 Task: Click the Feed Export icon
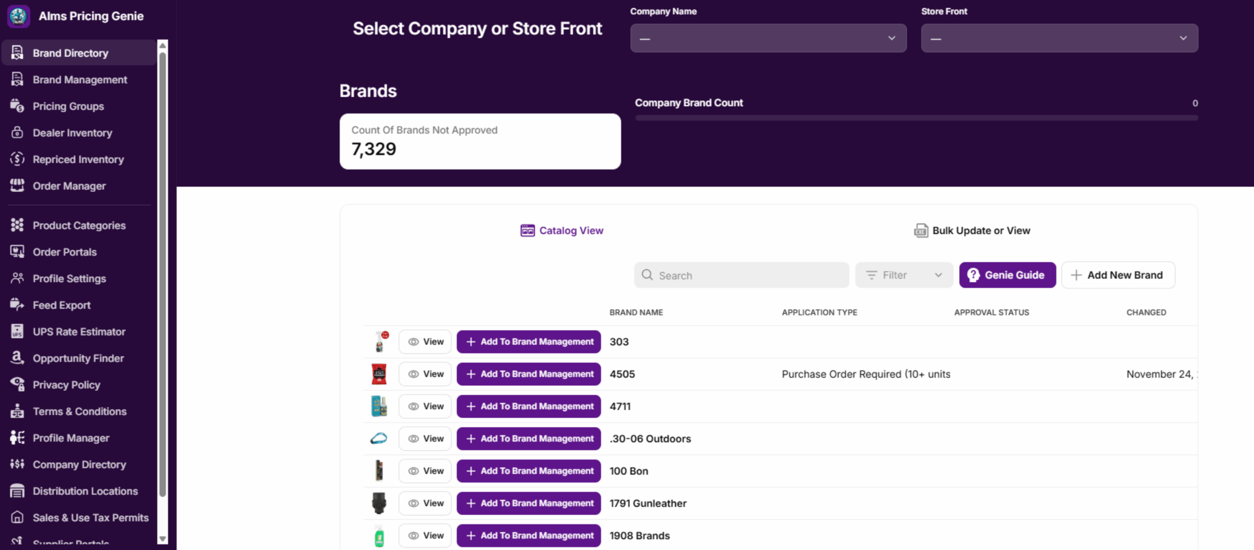(17, 305)
